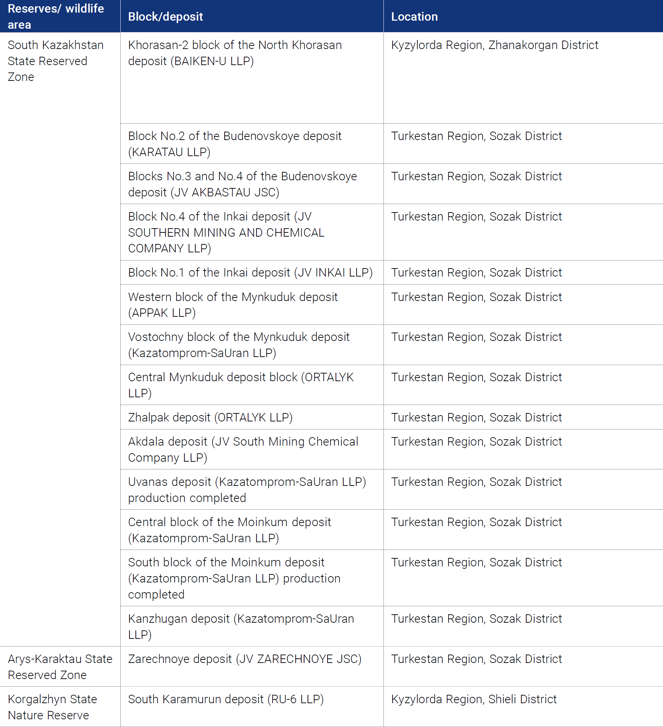Click location cell in Zarechnoye deposit row
663x727 pixels.
pos(523,666)
